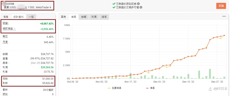Screen dimensions: 230x96
Task: Click the 絕對增益 label link
Action: (x=9, y=29)
